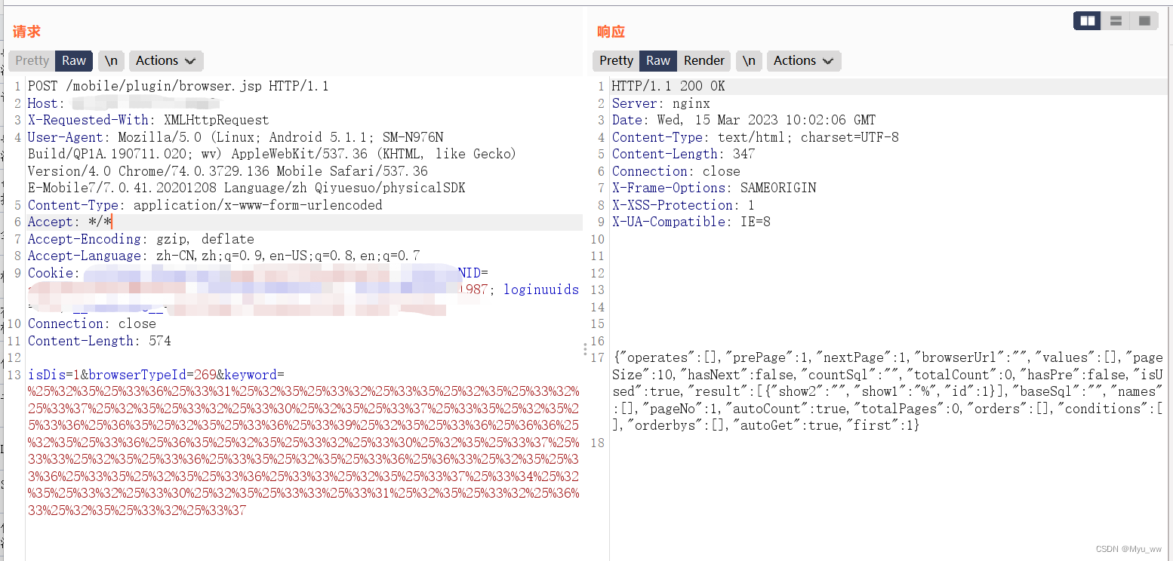Click the request Connection: close line
The width and height of the screenshot is (1173, 561).
click(92, 323)
